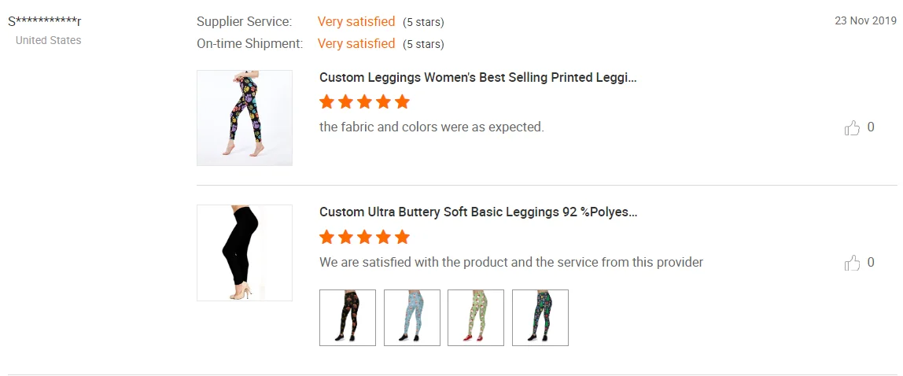Open the "Custom Leggings Women's Best Selling" product link

(477, 78)
